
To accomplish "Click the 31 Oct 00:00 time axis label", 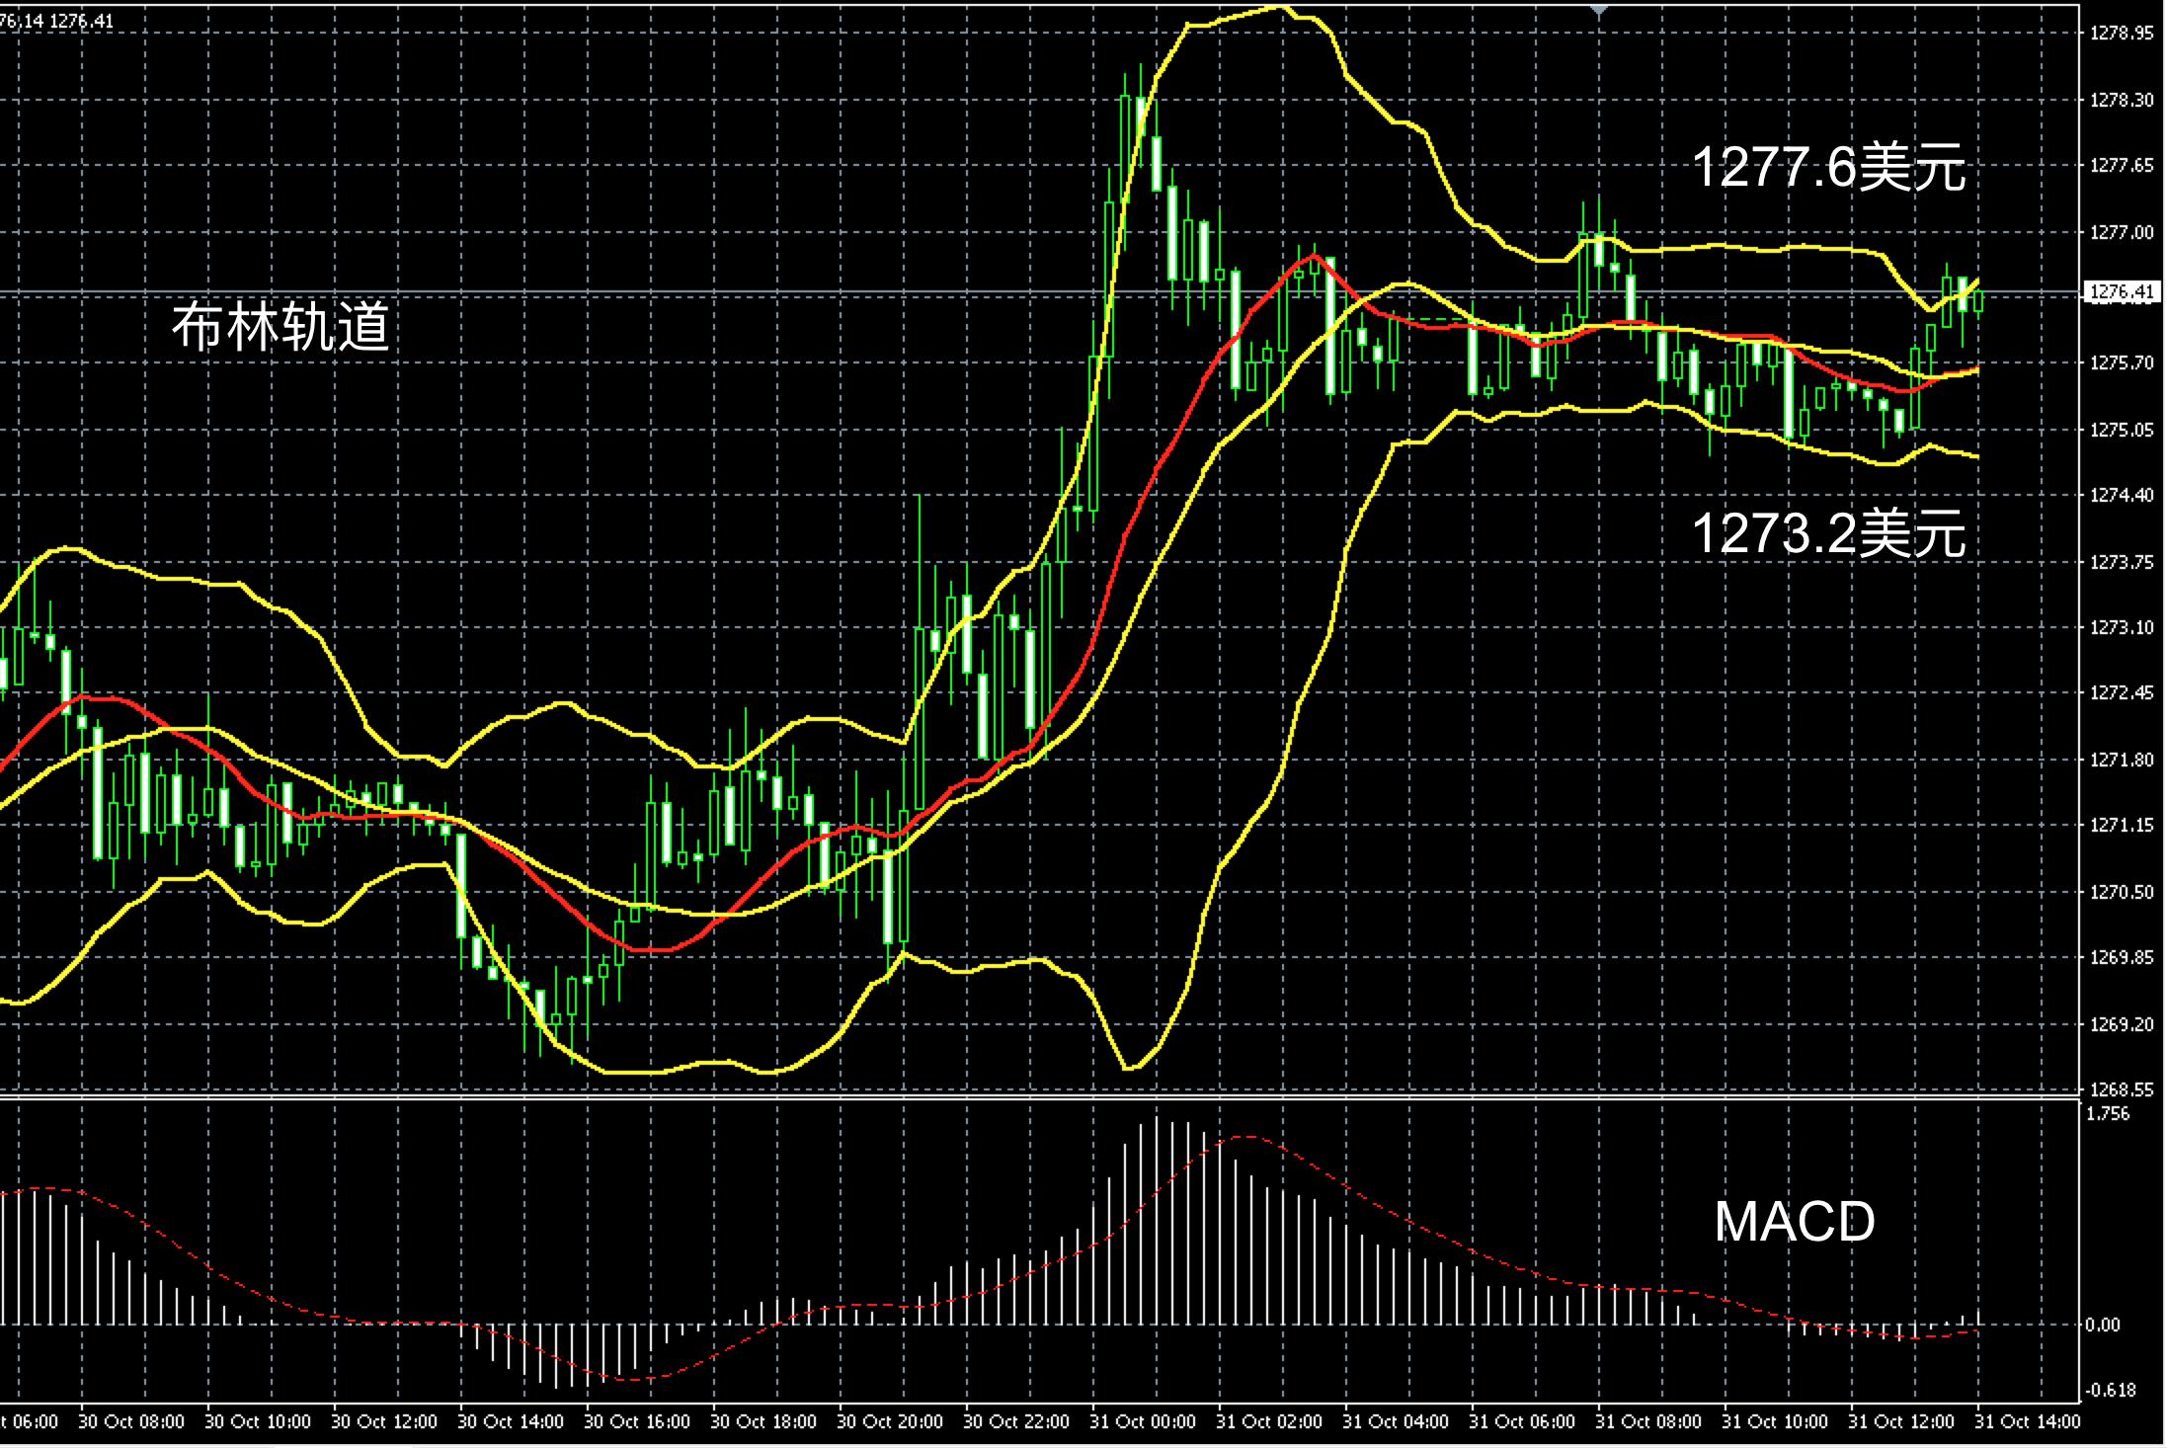I will (x=1142, y=1422).
